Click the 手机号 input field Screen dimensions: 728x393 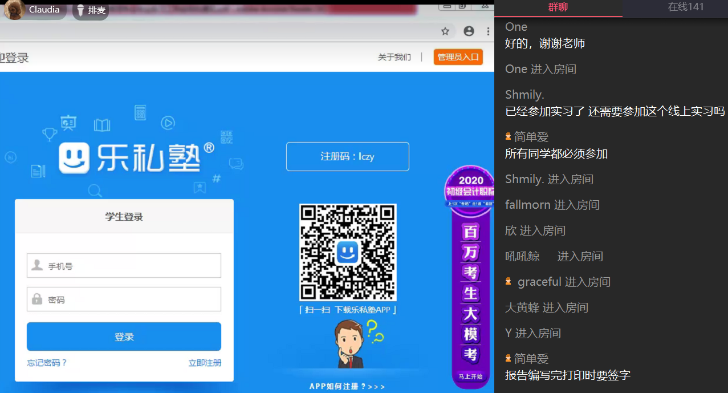(x=124, y=266)
